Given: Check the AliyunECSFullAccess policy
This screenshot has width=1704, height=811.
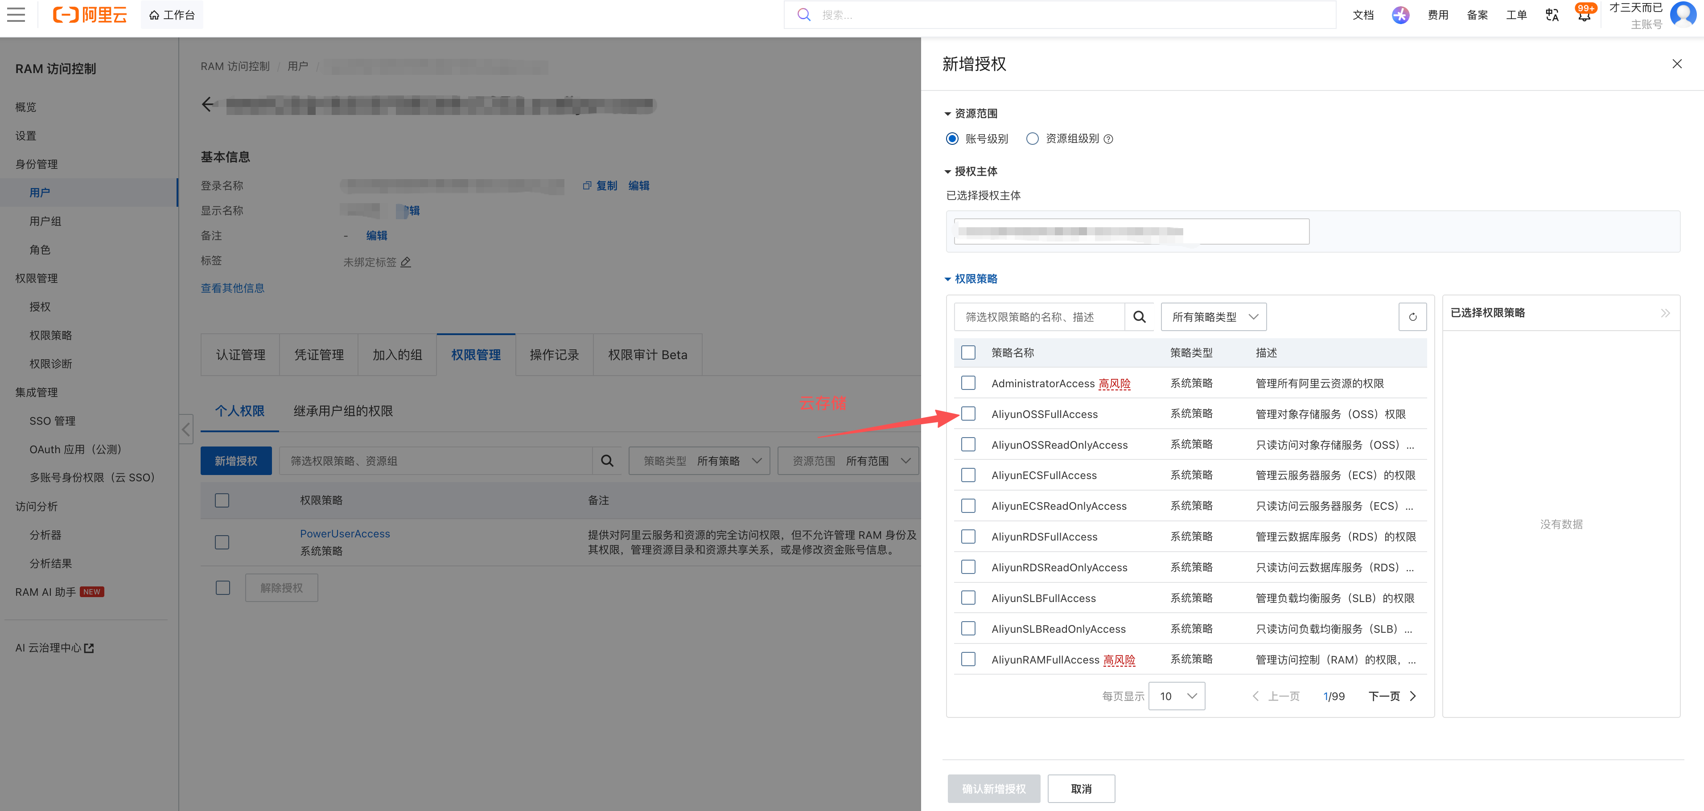Looking at the screenshot, I should click(x=968, y=475).
